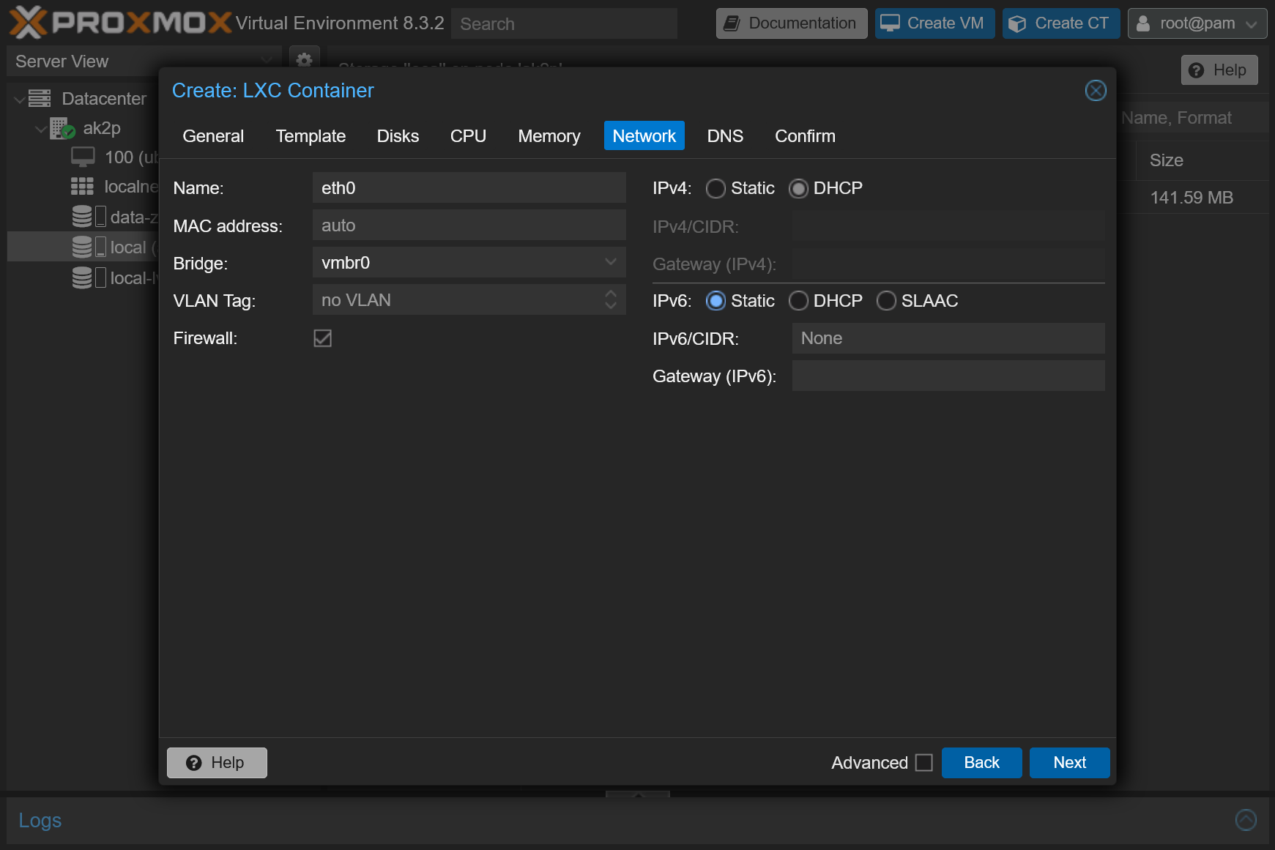
Task: Collapse the ak2p node expander
Action: 41,129
